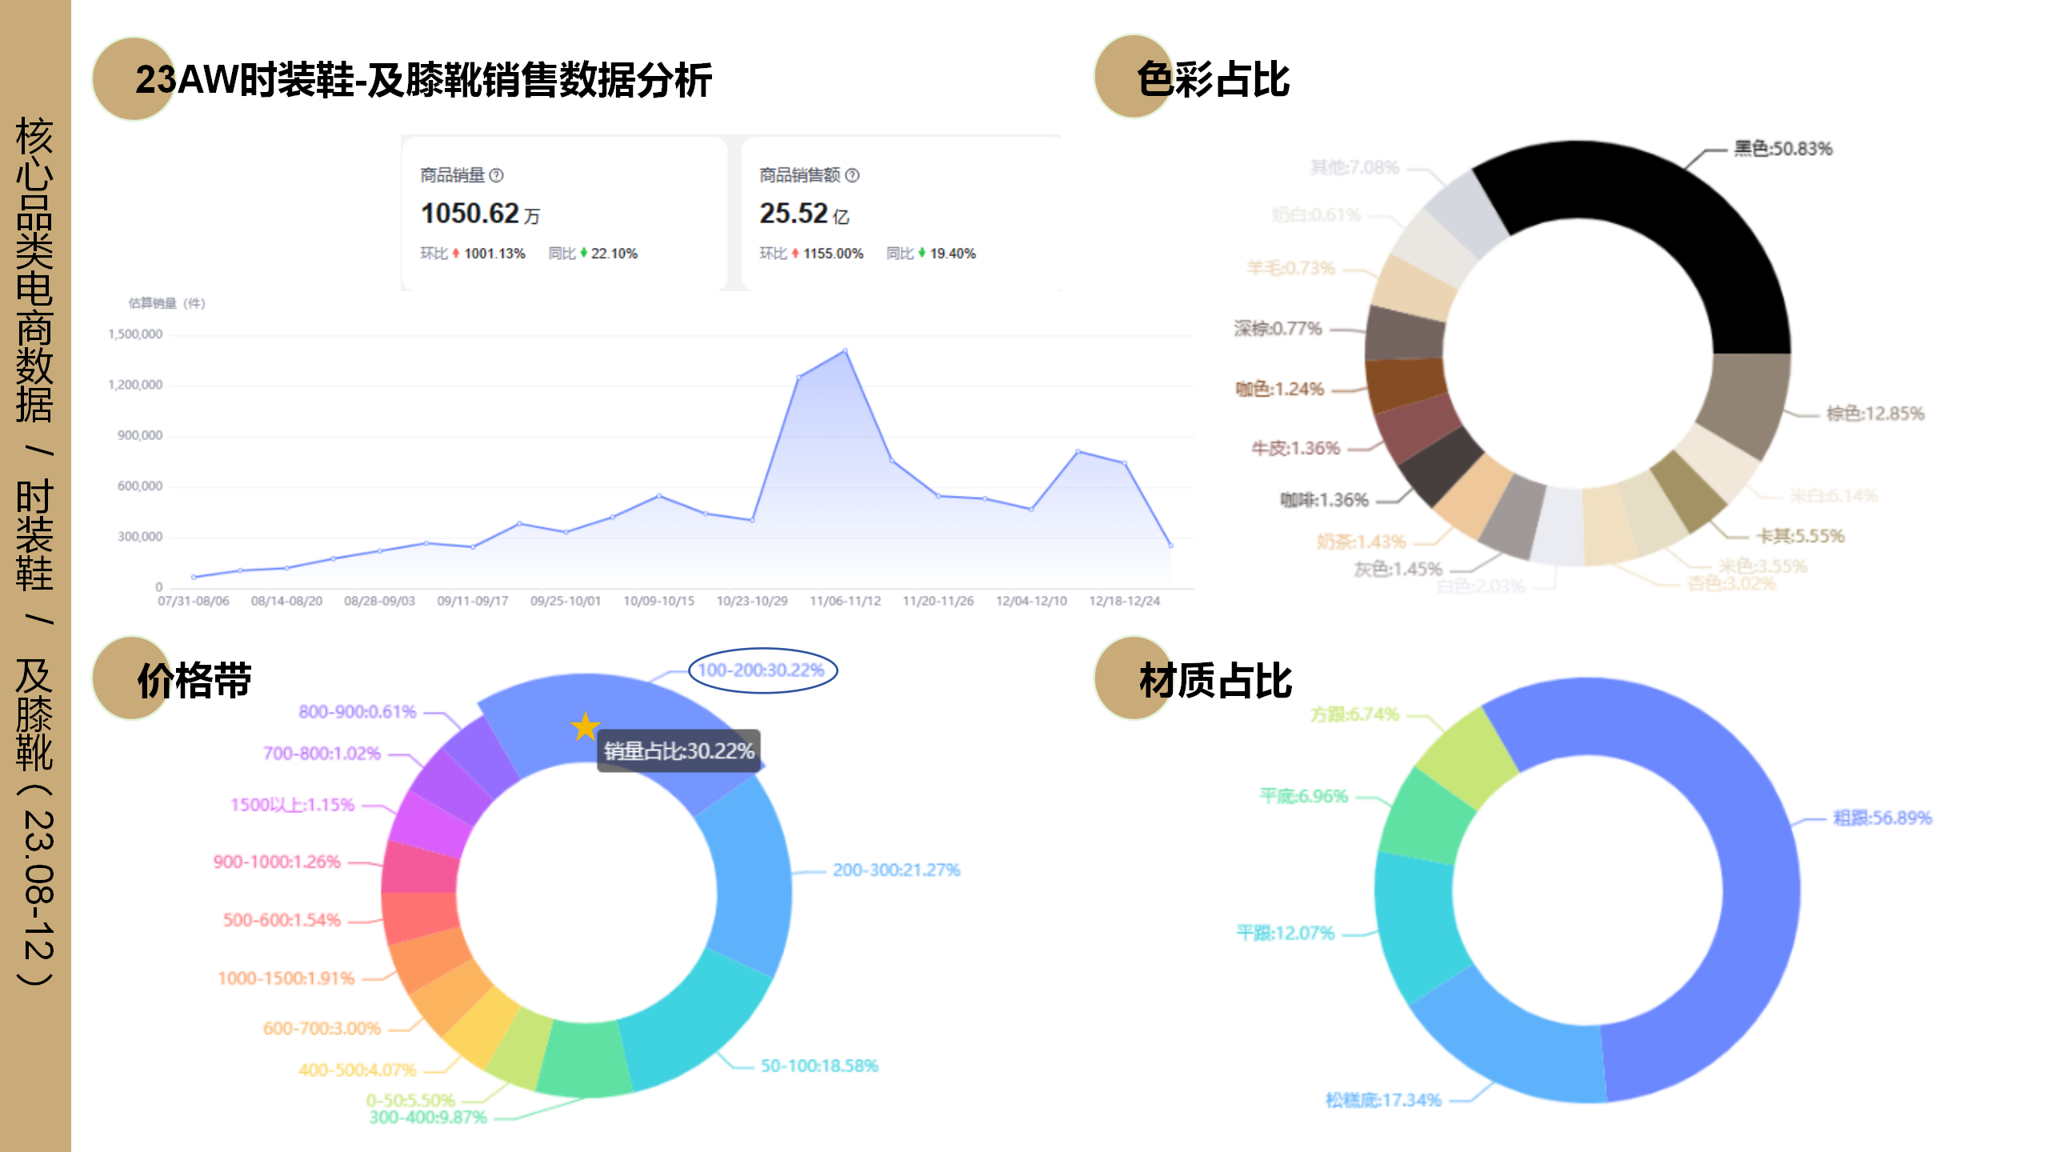Select the 300-400:9.87% price label
The width and height of the screenshot is (2048, 1152).
[x=428, y=1117]
